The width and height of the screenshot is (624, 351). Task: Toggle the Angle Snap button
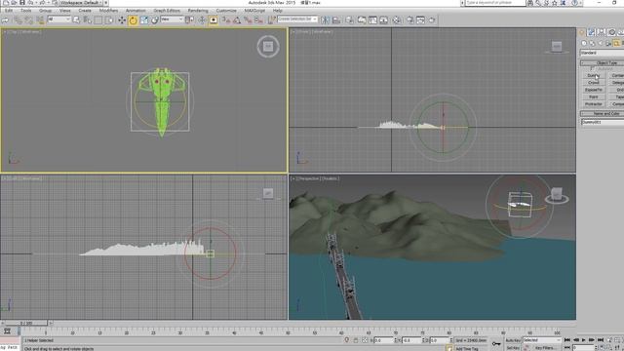(237, 19)
